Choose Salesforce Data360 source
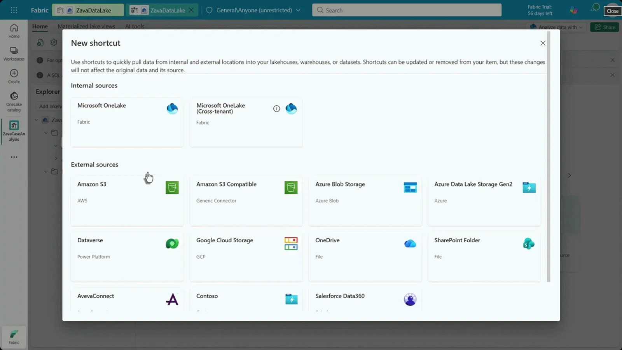Image resolution: width=622 pixels, height=350 pixels. [365, 300]
